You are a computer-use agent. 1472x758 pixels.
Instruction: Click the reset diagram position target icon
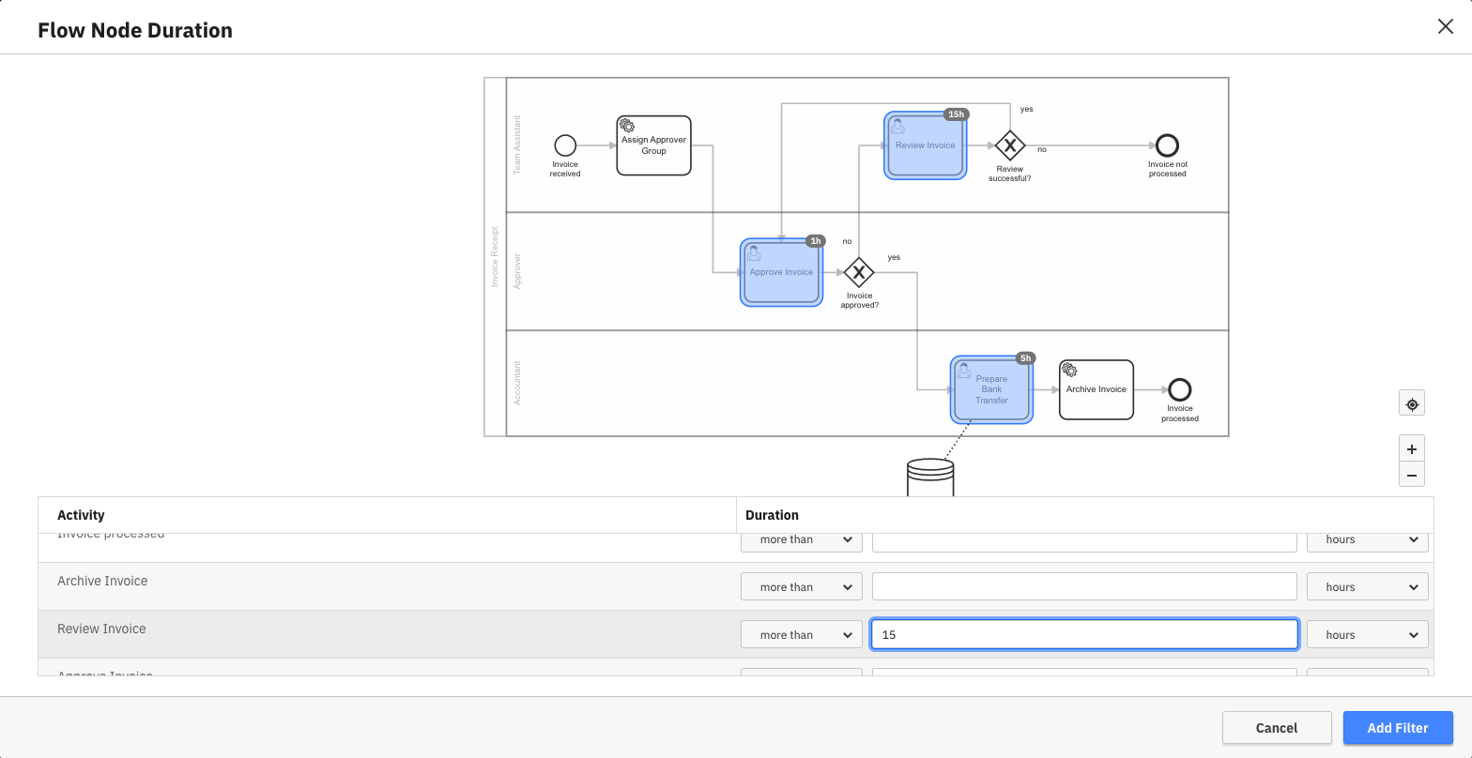(x=1412, y=404)
